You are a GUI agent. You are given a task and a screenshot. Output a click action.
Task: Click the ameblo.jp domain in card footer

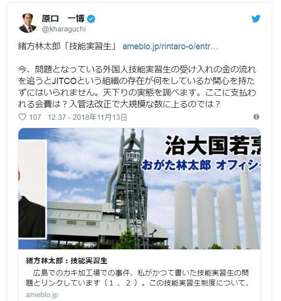click(42, 295)
